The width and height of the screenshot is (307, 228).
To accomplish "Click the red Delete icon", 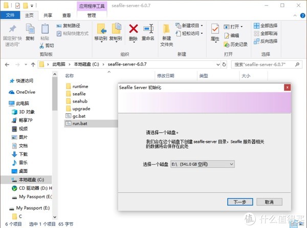I will [134, 29].
